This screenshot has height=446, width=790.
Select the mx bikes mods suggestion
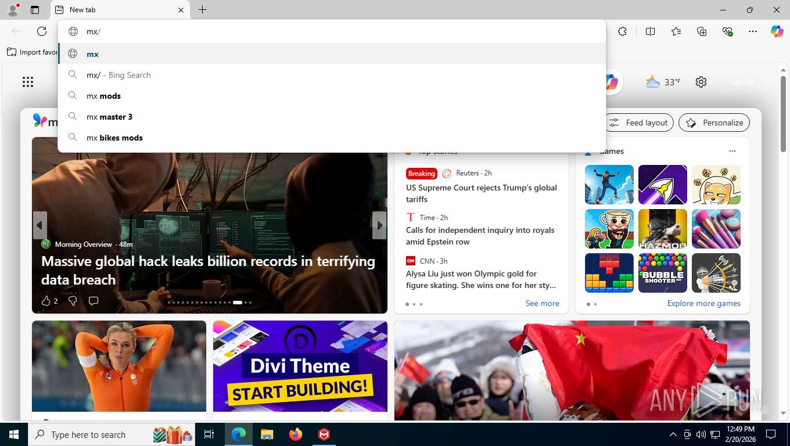tap(332, 138)
